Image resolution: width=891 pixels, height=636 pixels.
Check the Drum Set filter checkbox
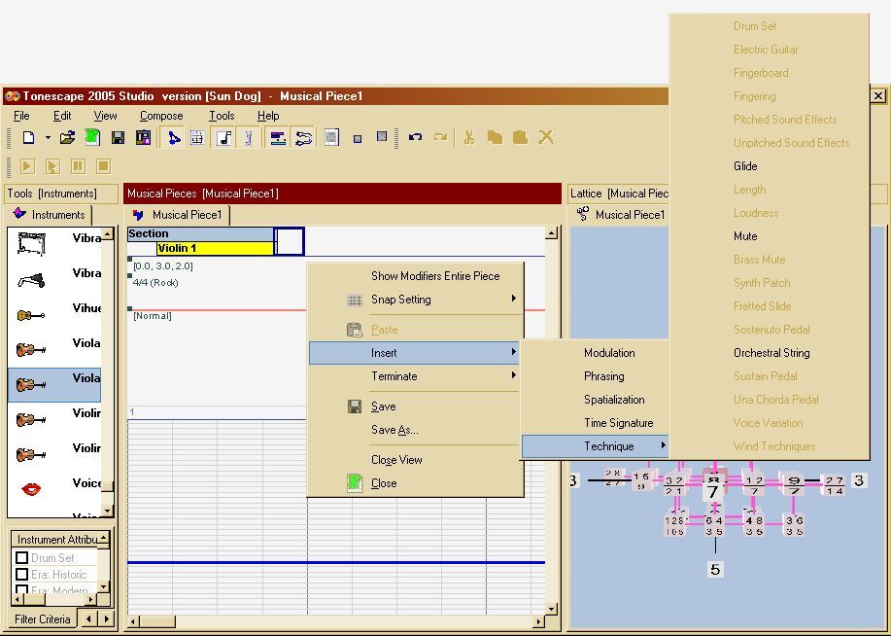[22, 558]
